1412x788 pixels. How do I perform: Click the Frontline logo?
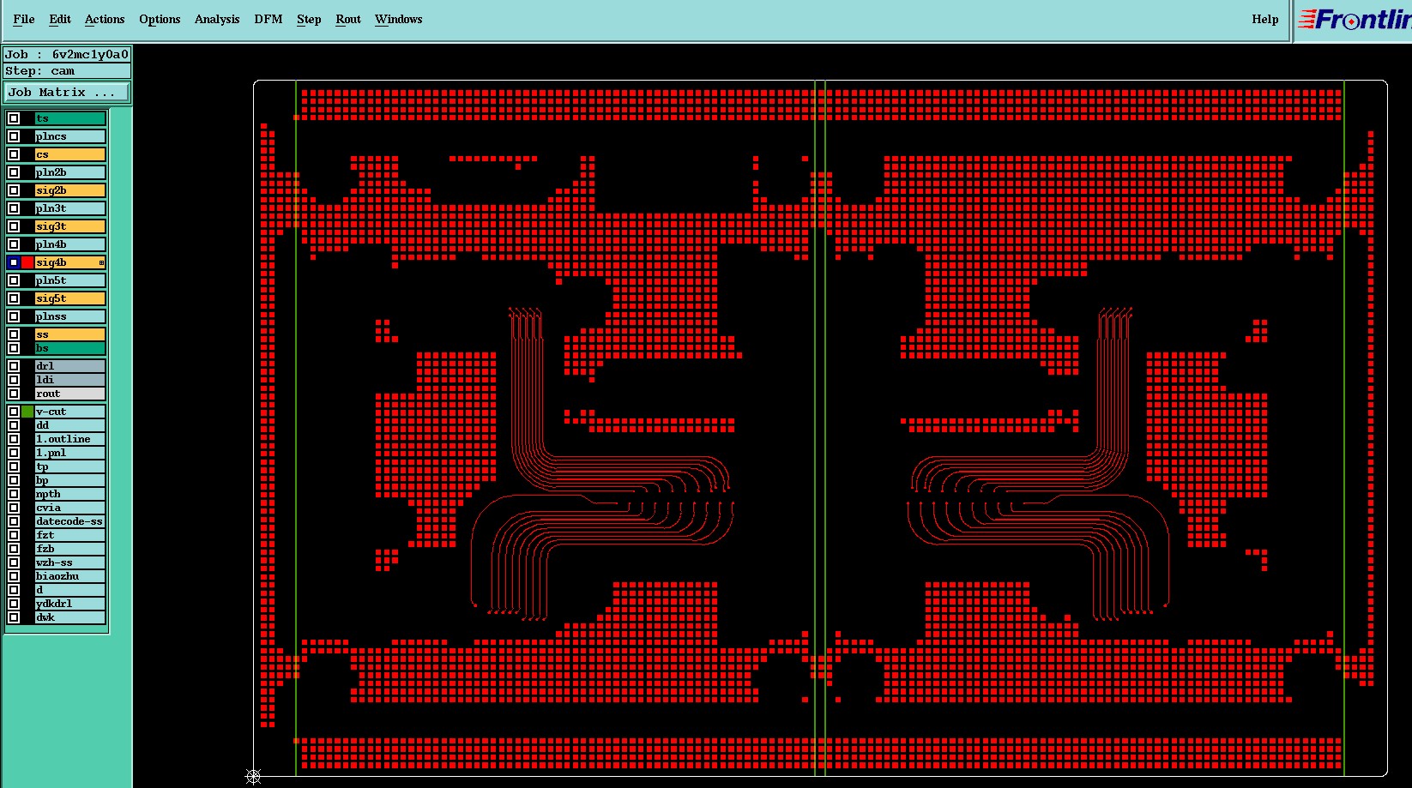coord(1354,20)
